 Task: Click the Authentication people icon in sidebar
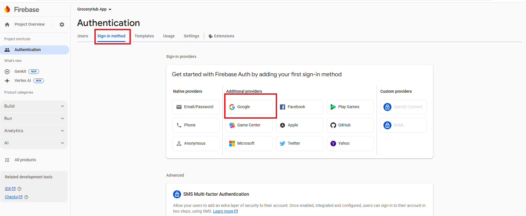click(x=7, y=50)
